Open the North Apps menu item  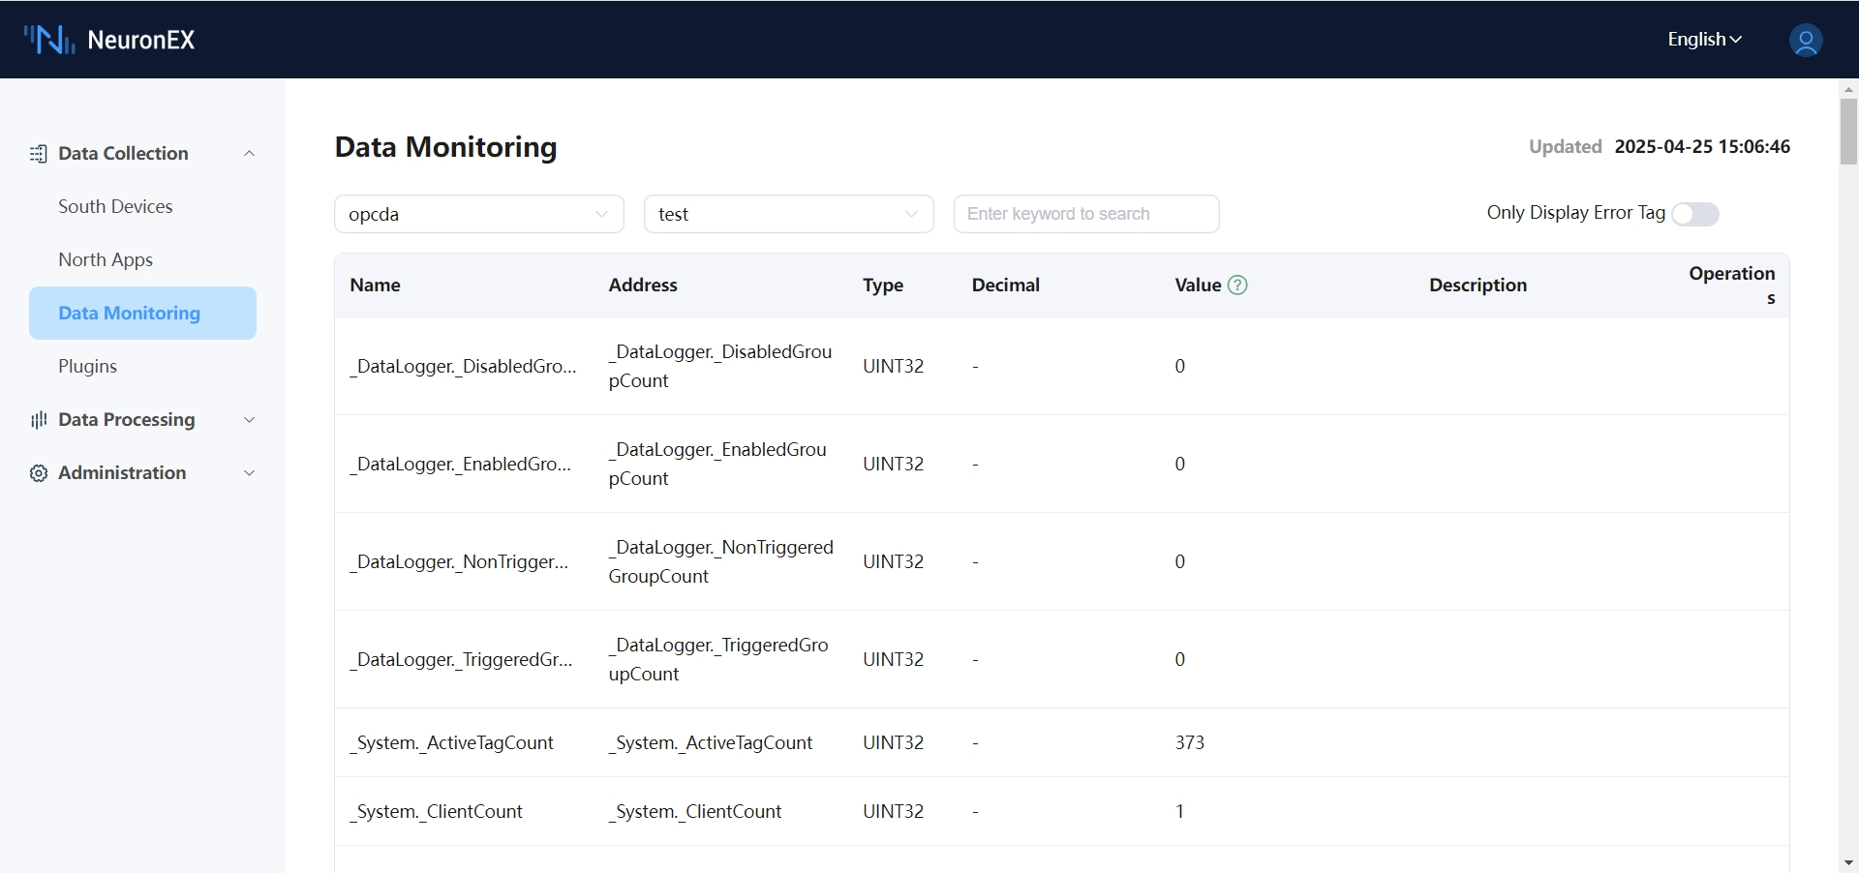(x=106, y=259)
